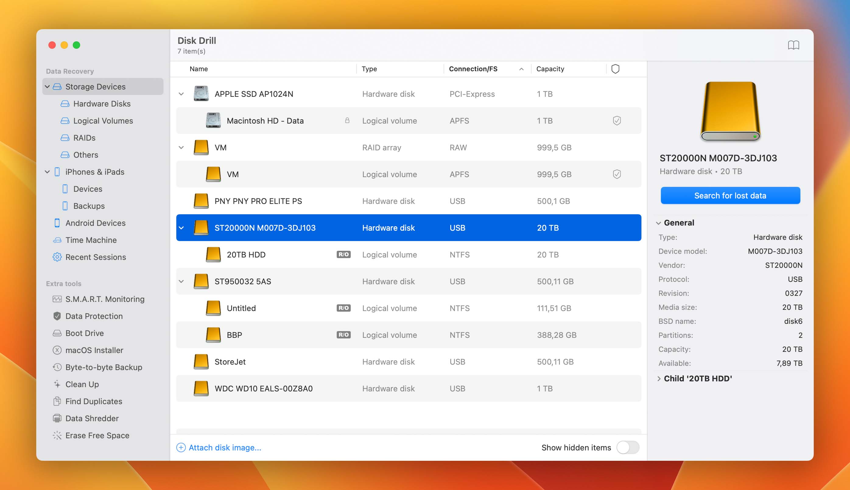Expand the ST20000N M007D-3DJ103 disk entry

click(182, 228)
